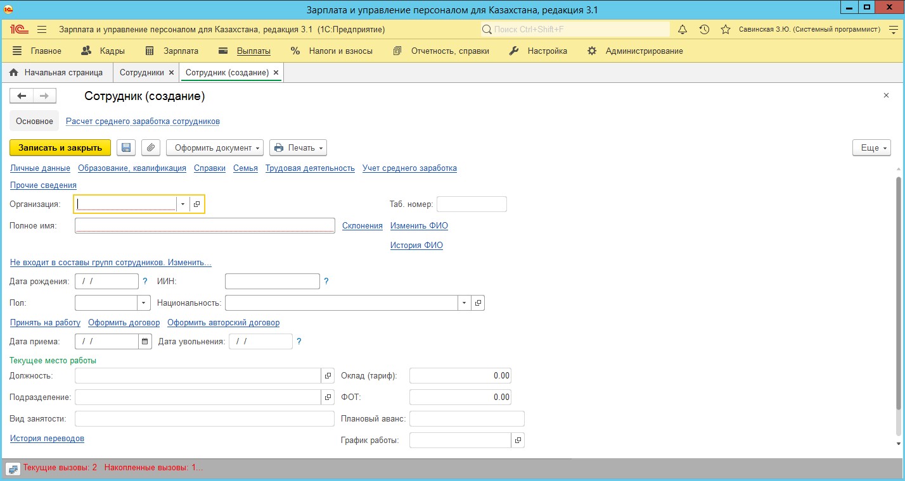This screenshot has width=905, height=481.
Task: Click the floppy disk save icon
Action: (x=126, y=147)
